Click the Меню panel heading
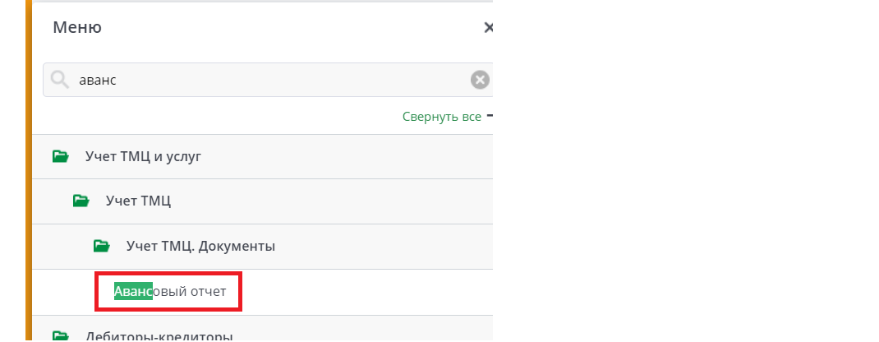Screen dimensions: 879x342 tap(77, 27)
